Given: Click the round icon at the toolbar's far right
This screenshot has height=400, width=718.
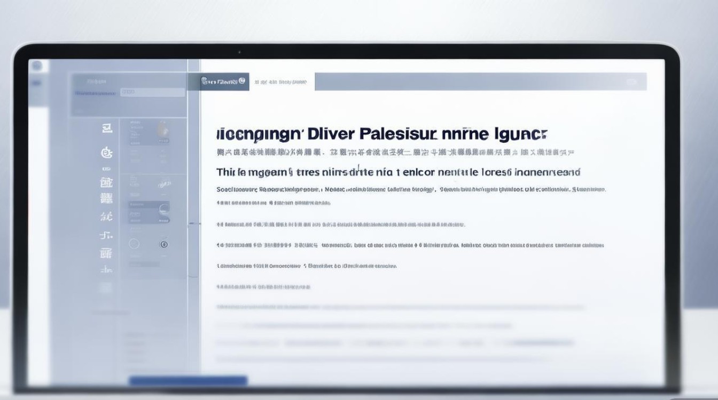Looking at the screenshot, I should click(632, 82).
